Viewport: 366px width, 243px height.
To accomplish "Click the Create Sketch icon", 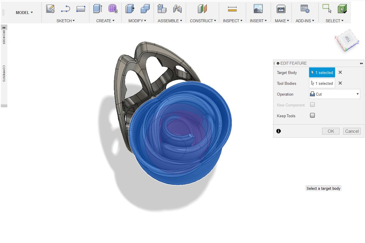I will pyautogui.click(x=50, y=9).
